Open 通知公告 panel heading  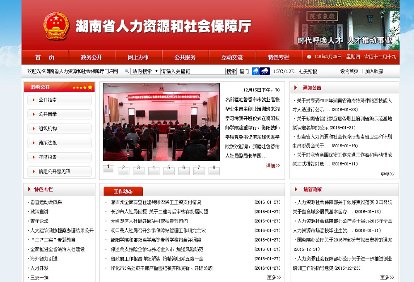(312, 88)
